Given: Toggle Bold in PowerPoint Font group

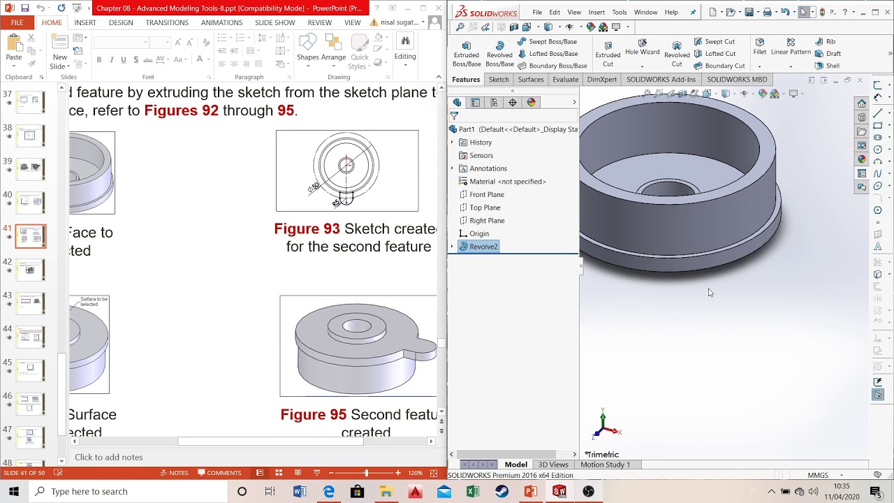Looking at the screenshot, I should point(99,60).
